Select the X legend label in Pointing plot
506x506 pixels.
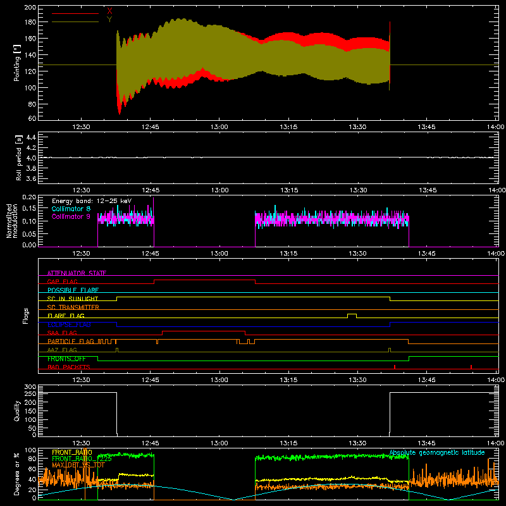[x=109, y=11]
